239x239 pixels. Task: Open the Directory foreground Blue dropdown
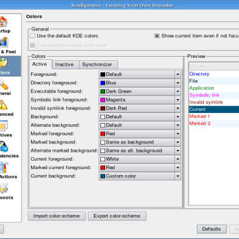pos(140,83)
